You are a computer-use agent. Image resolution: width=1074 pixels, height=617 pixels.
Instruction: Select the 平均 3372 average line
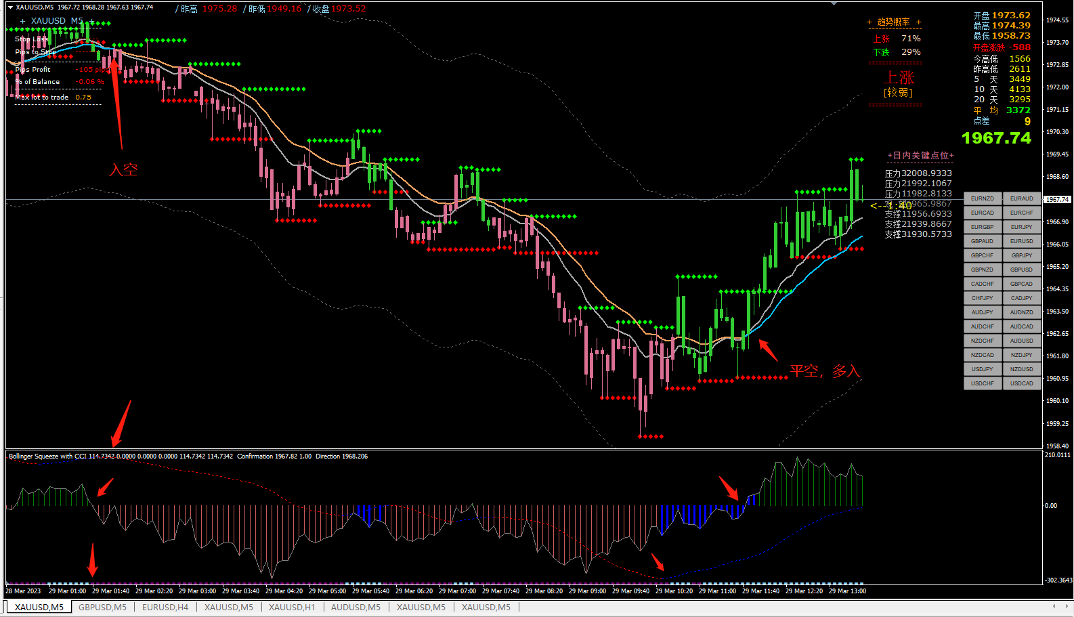[x=1002, y=110]
